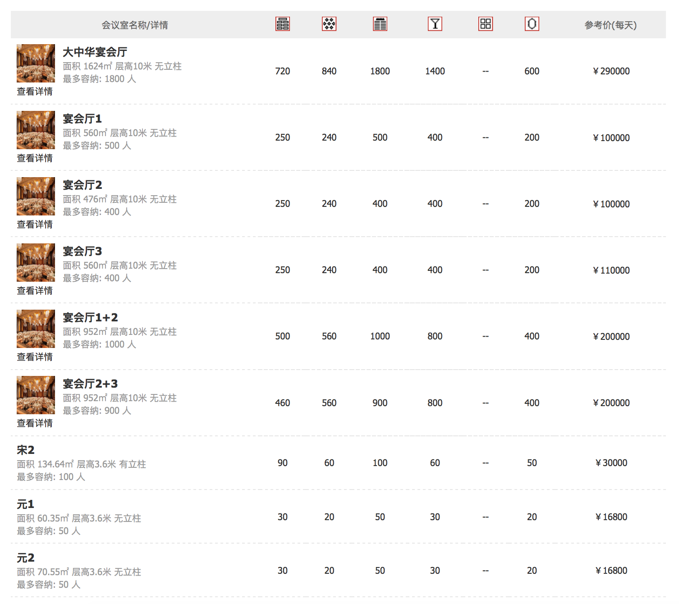679x604 pixels.
Task: Click the four-square layout icon
Action: coord(486,24)
